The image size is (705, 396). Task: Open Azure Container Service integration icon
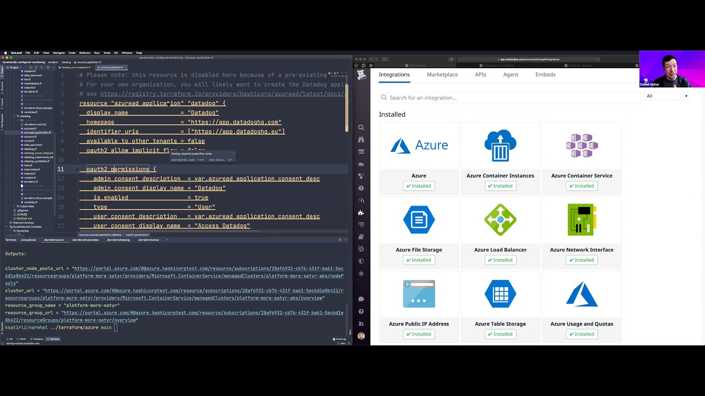(582, 145)
